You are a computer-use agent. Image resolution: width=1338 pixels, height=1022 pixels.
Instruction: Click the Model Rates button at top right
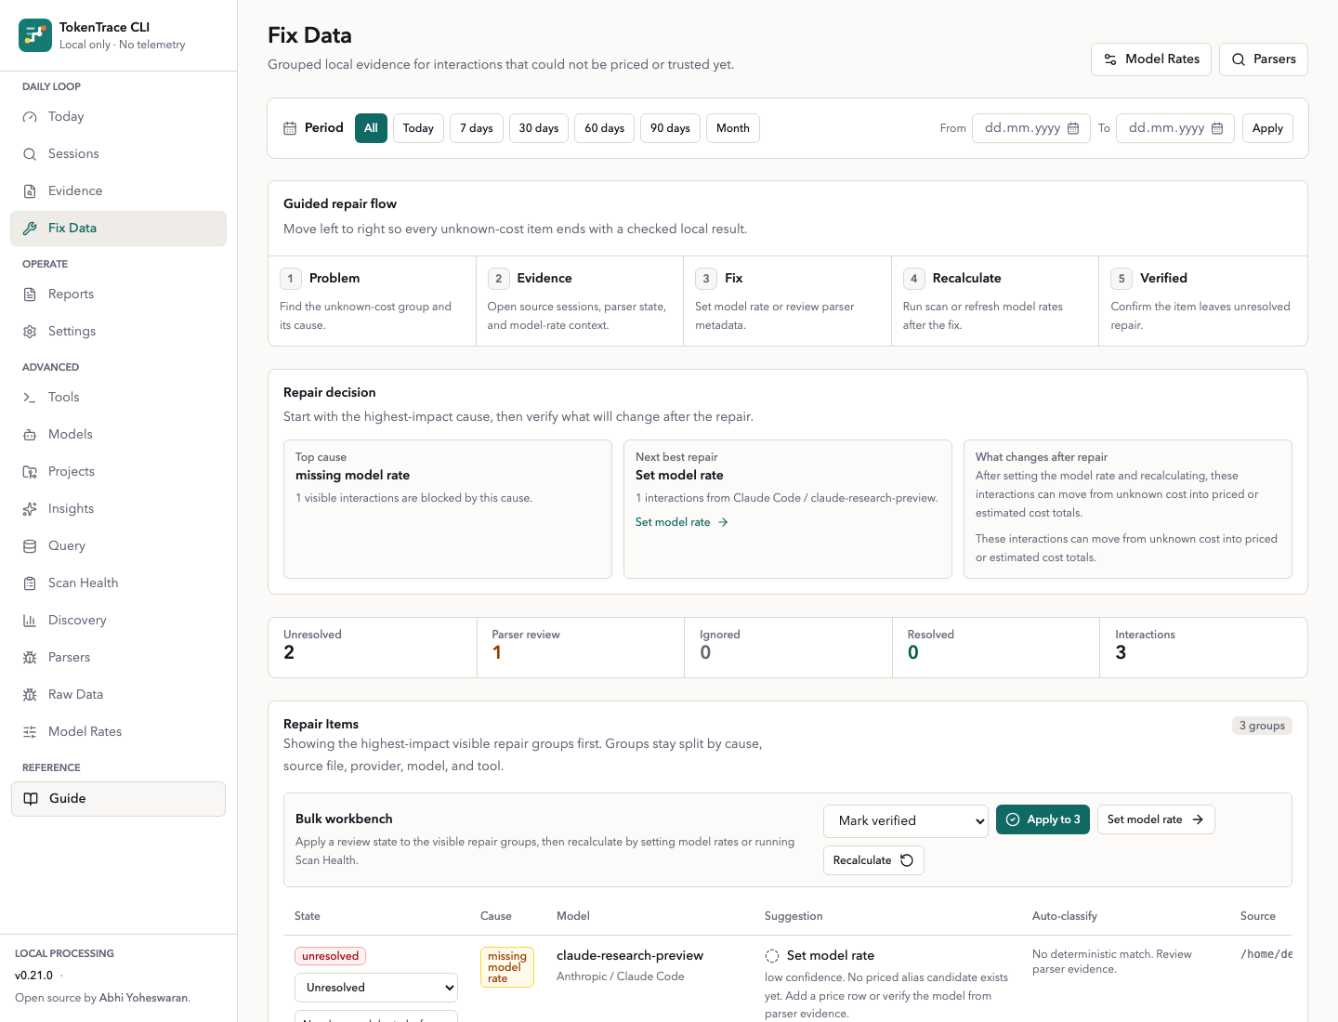[1151, 59]
